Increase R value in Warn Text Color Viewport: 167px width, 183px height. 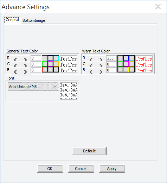coord(101,60)
